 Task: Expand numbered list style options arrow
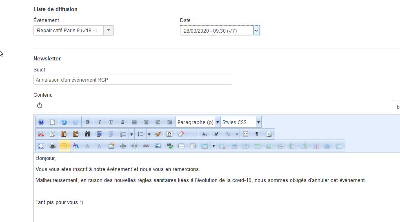click(x=131, y=134)
